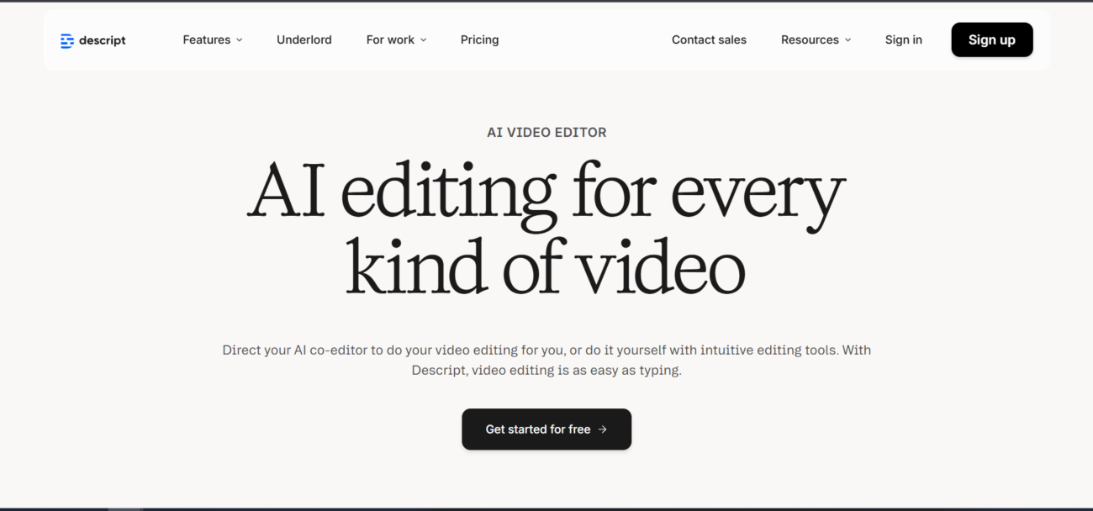Open the Pricing page link
Image resolution: width=1093 pixels, height=511 pixels.
tap(479, 40)
